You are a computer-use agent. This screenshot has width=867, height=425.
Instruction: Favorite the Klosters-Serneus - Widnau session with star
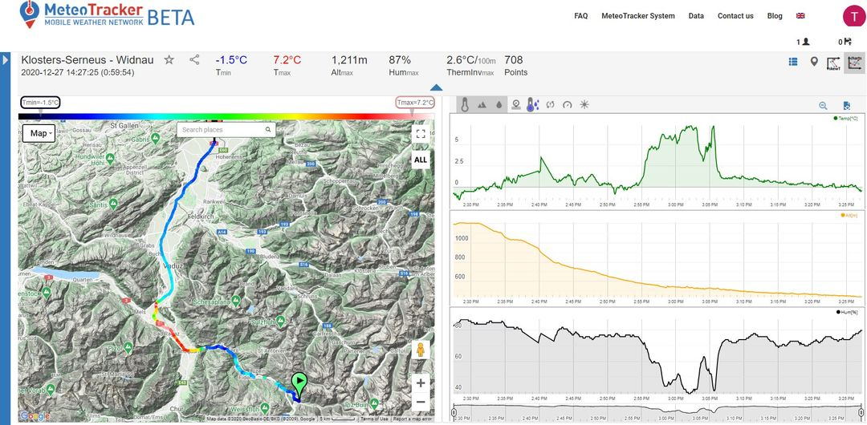coord(169,60)
